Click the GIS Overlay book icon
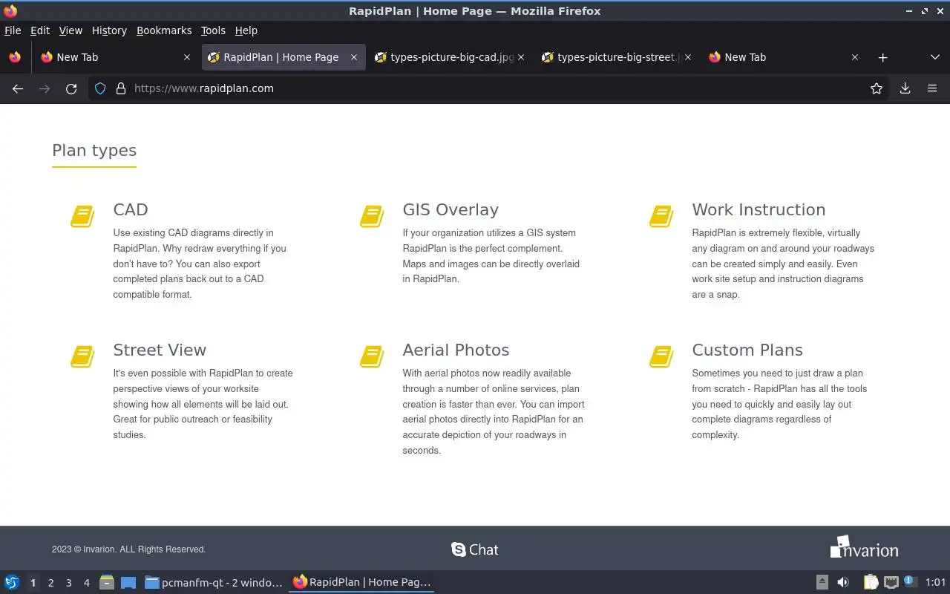Screen dimensions: 950x594 click(372, 216)
